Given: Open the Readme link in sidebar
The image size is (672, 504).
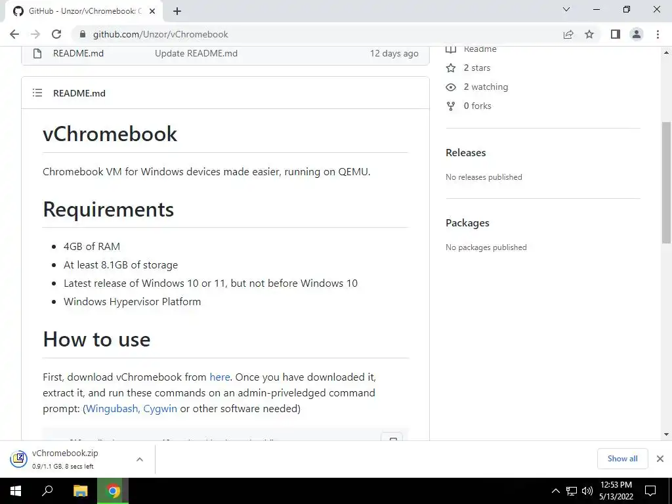Looking at the screenshot, I should pos(480,49).
